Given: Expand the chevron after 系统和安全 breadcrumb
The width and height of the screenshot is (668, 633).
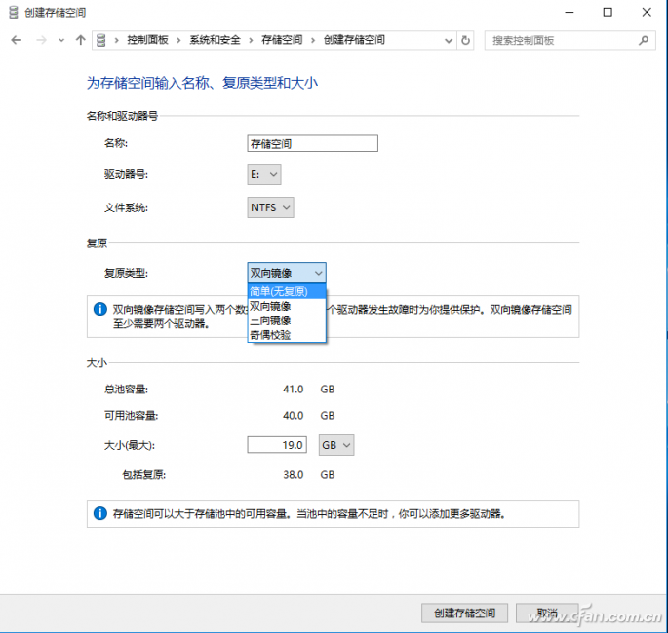Looking at the screenshot, I should pos(251,40).
